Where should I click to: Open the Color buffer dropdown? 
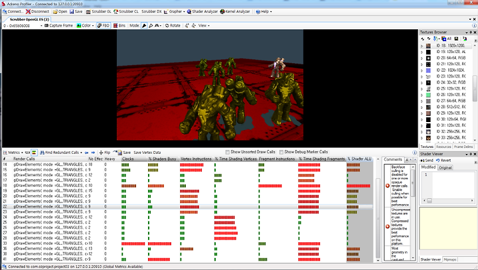click(x=85, y=26)
